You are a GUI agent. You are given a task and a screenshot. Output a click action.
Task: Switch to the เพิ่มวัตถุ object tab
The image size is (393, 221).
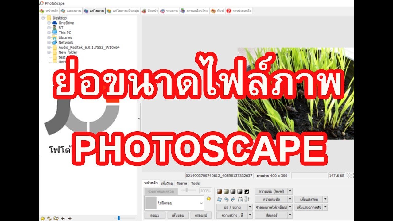coord(167,183)
